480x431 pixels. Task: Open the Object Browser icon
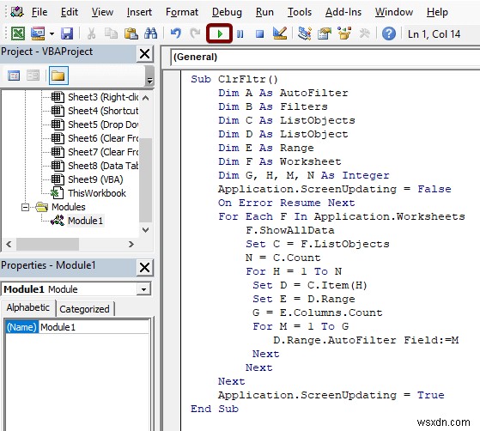344,33
